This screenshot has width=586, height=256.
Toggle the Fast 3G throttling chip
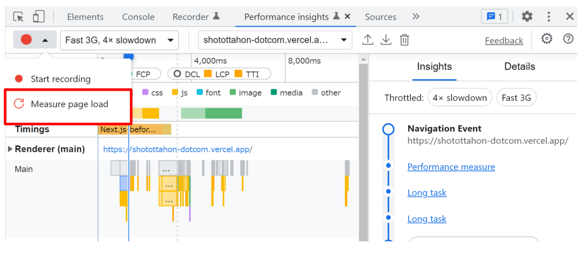point(516,98)
